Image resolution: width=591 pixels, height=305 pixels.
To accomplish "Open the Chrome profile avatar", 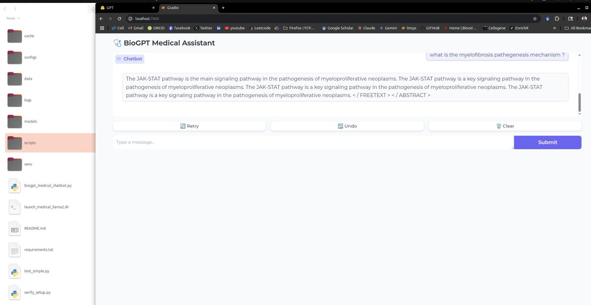I will coord(584,18).
